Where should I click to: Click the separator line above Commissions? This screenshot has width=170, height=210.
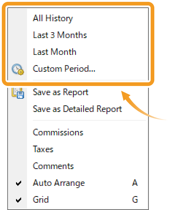89,120
